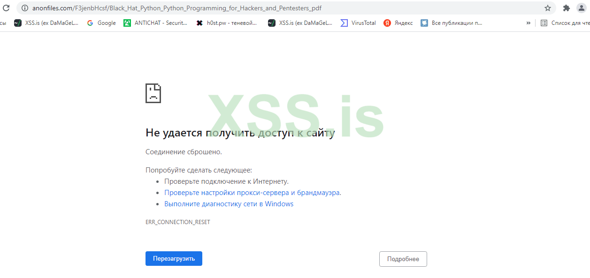Viewport: 590px width, 278px height.
Task: Expand hidden bookmarks with the chevron
Action: coord(529,23)
